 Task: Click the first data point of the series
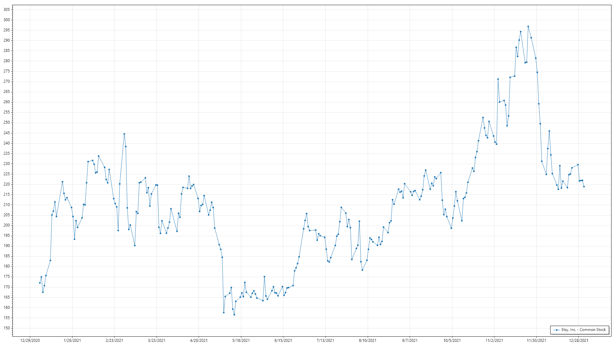(x=40, y=283)
